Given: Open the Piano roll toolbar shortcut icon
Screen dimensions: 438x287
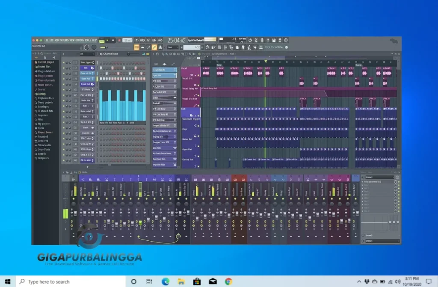Looking at the screenshot, I should (x=213, y=47).
